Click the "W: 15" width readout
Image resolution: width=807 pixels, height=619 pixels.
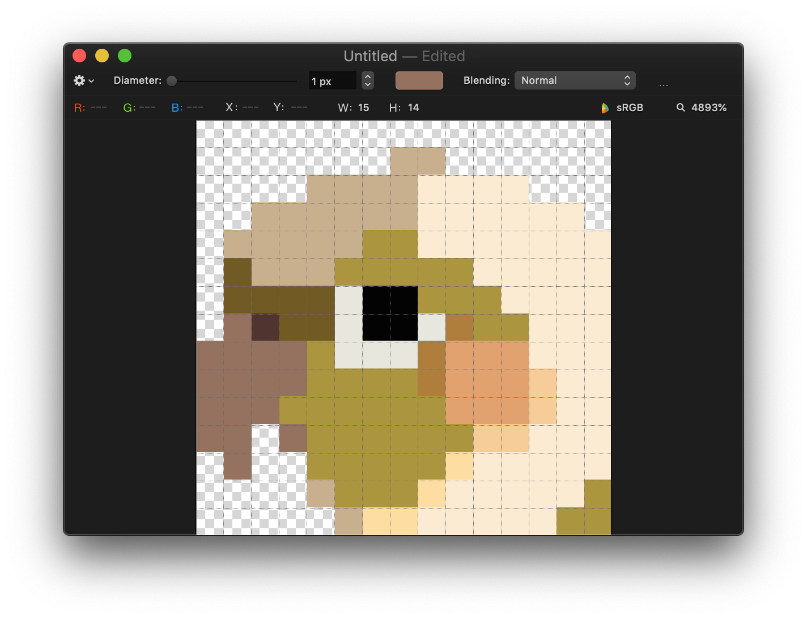(x=354, y=108)
